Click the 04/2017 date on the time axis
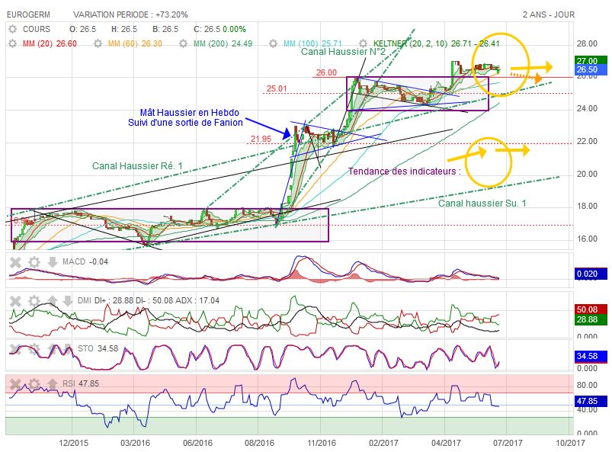The image size is (612, 452). pos(446,443)
